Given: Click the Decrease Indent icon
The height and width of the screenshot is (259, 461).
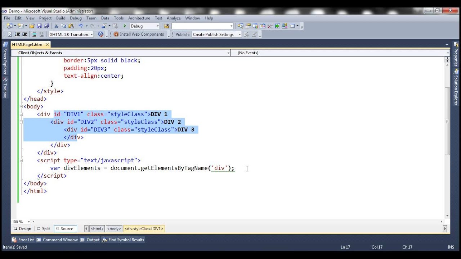Looking at the screenshot, I should coord(17,34).
